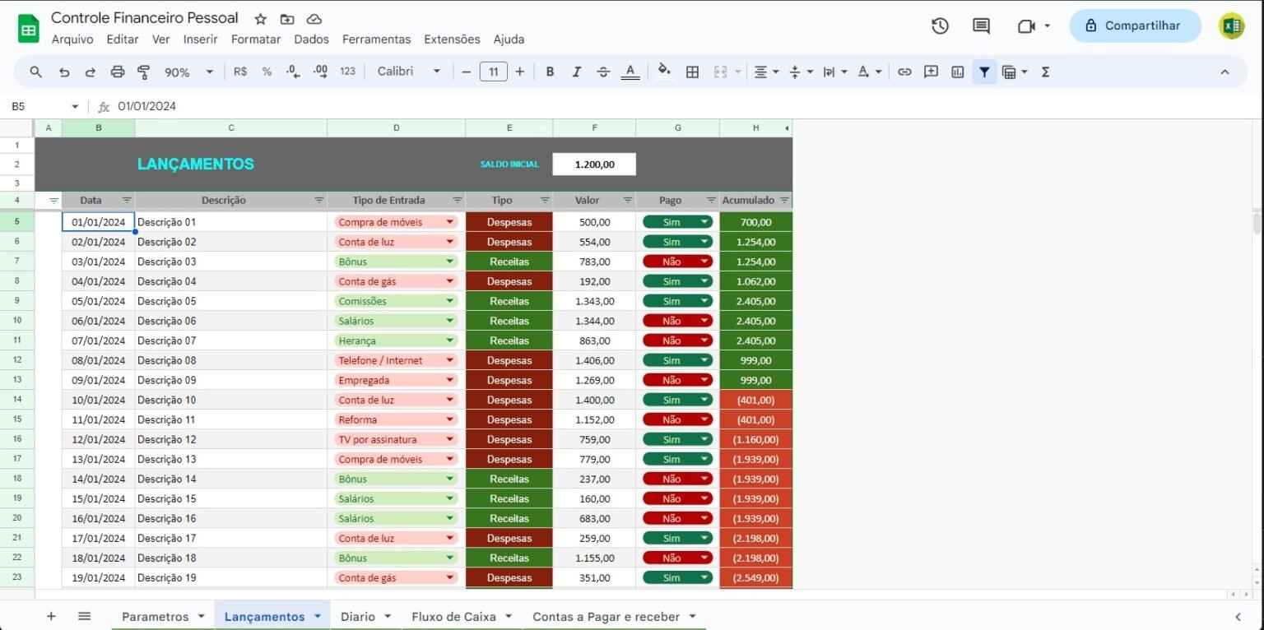The width and height of the screenshot is (1264, 630).
Task: Open the Calibri font dropdown
Action: pos(409,72)
